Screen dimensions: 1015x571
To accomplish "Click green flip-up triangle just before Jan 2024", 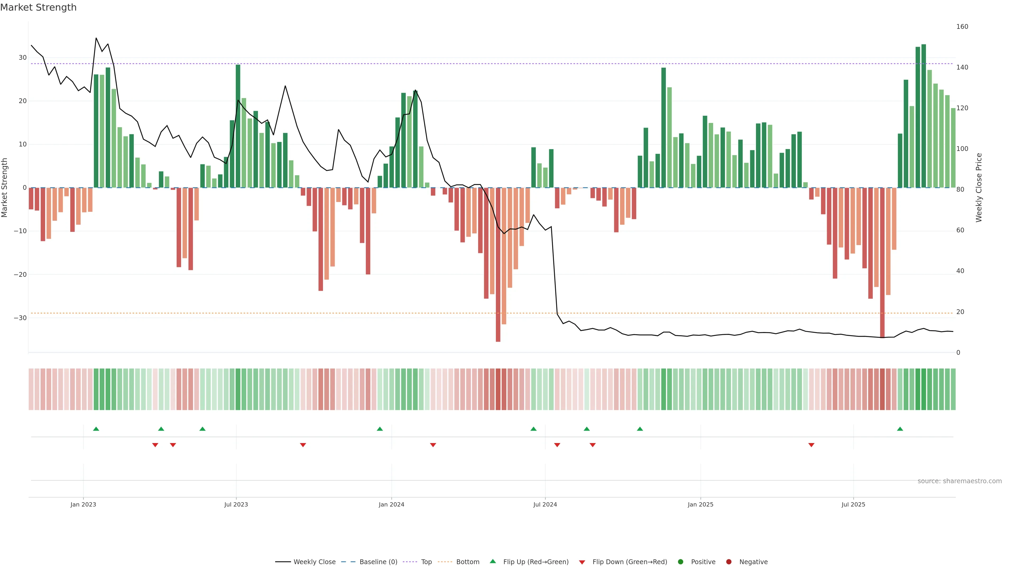I will click(x=380, y=429).
